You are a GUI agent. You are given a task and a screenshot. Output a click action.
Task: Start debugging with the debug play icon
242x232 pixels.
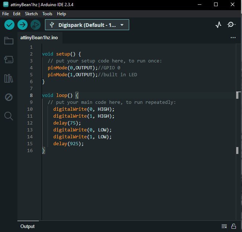click(36, 25)
